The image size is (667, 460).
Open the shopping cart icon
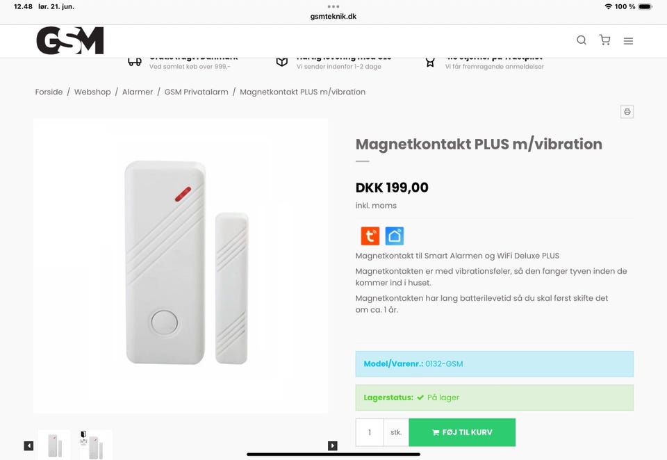(604, 40)
